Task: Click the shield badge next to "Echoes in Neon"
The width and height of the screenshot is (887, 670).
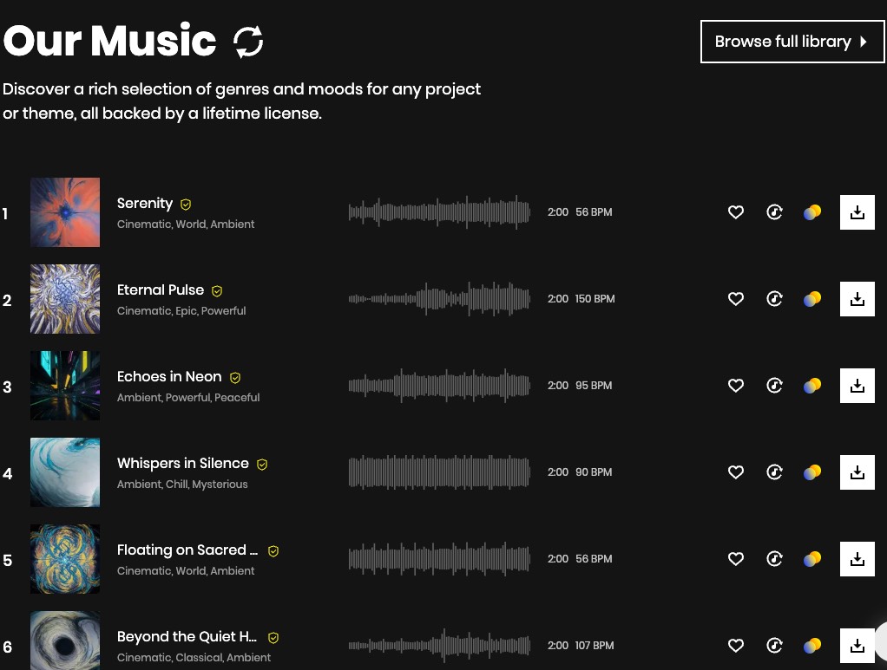Action: click(234, 378)
